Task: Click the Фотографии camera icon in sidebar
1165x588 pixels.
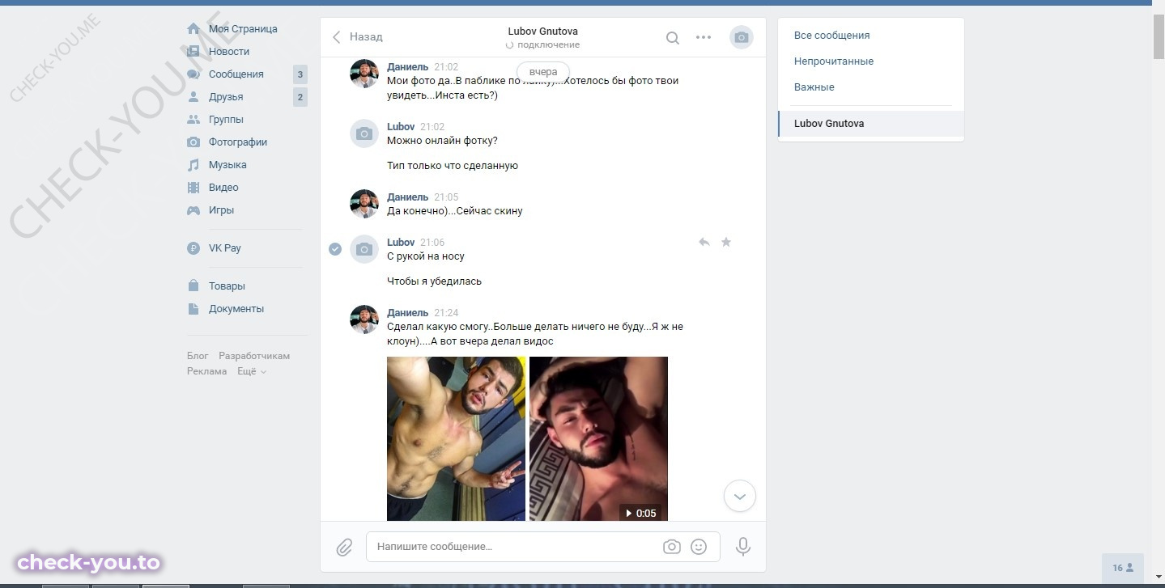Action: pos(193,142)
